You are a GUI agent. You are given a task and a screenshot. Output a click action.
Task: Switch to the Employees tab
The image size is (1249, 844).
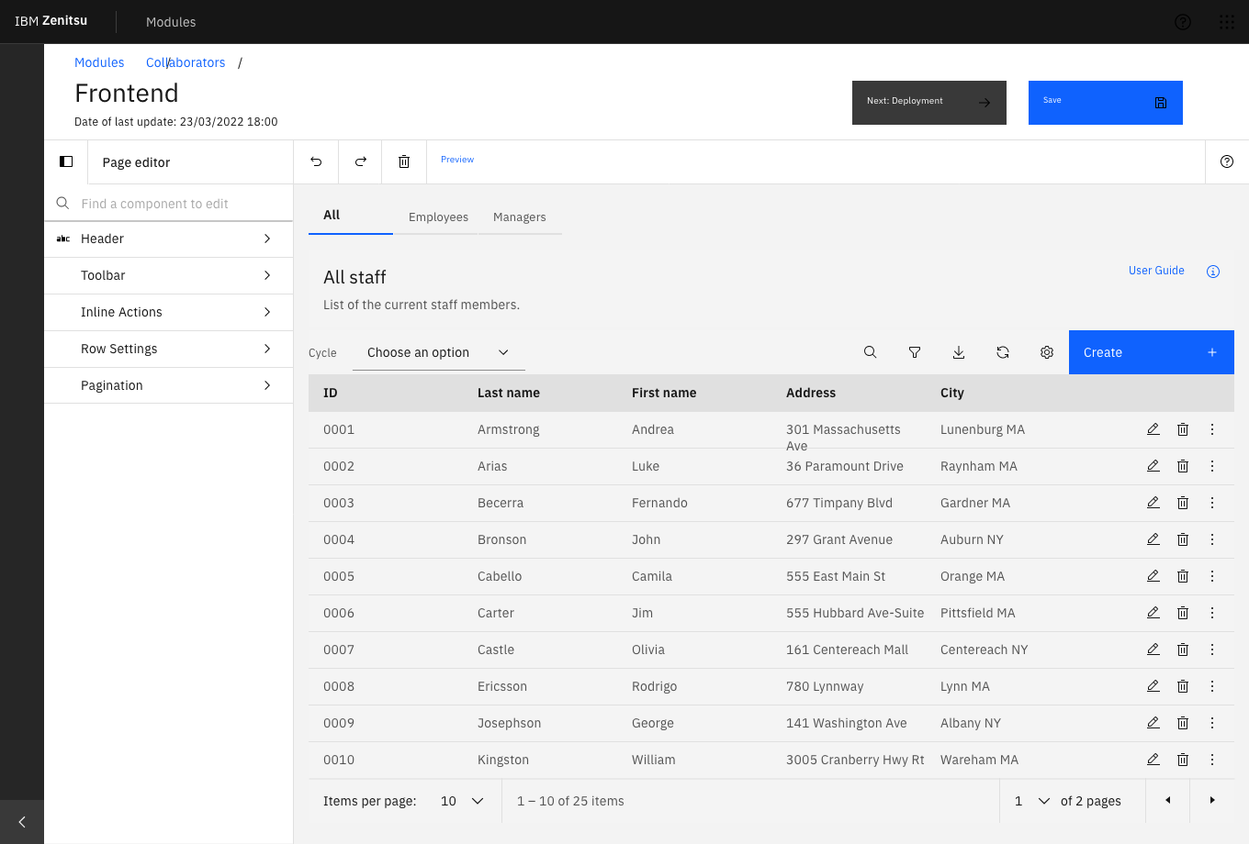pyautogui.click(x=438, y=217)
